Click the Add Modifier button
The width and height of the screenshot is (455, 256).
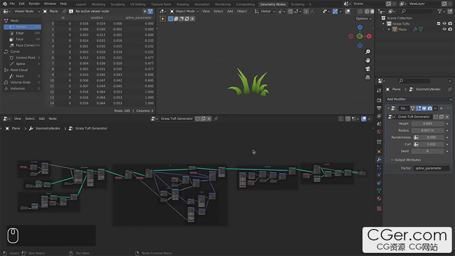click(x=397, y=99)
